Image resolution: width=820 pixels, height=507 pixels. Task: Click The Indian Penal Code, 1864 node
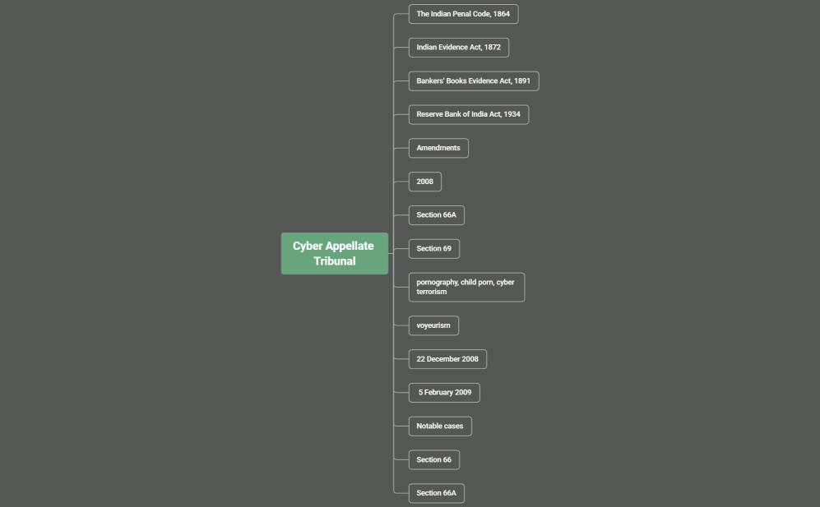pos(463,14)
